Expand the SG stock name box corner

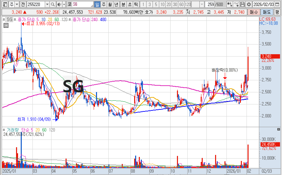coord(92,6)
